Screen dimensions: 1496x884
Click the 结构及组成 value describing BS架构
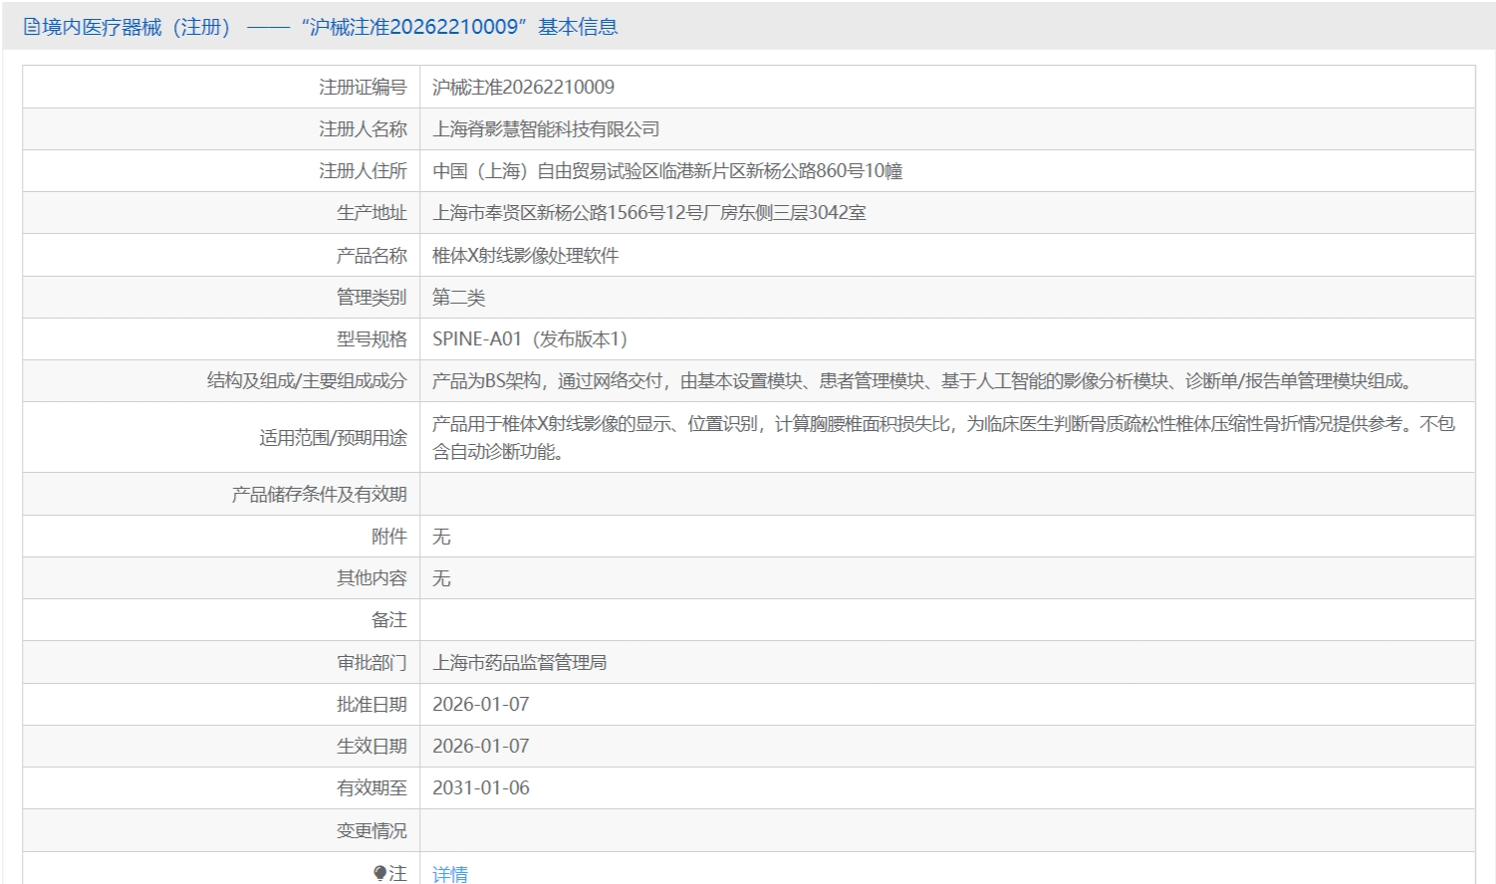pos(921,381)
